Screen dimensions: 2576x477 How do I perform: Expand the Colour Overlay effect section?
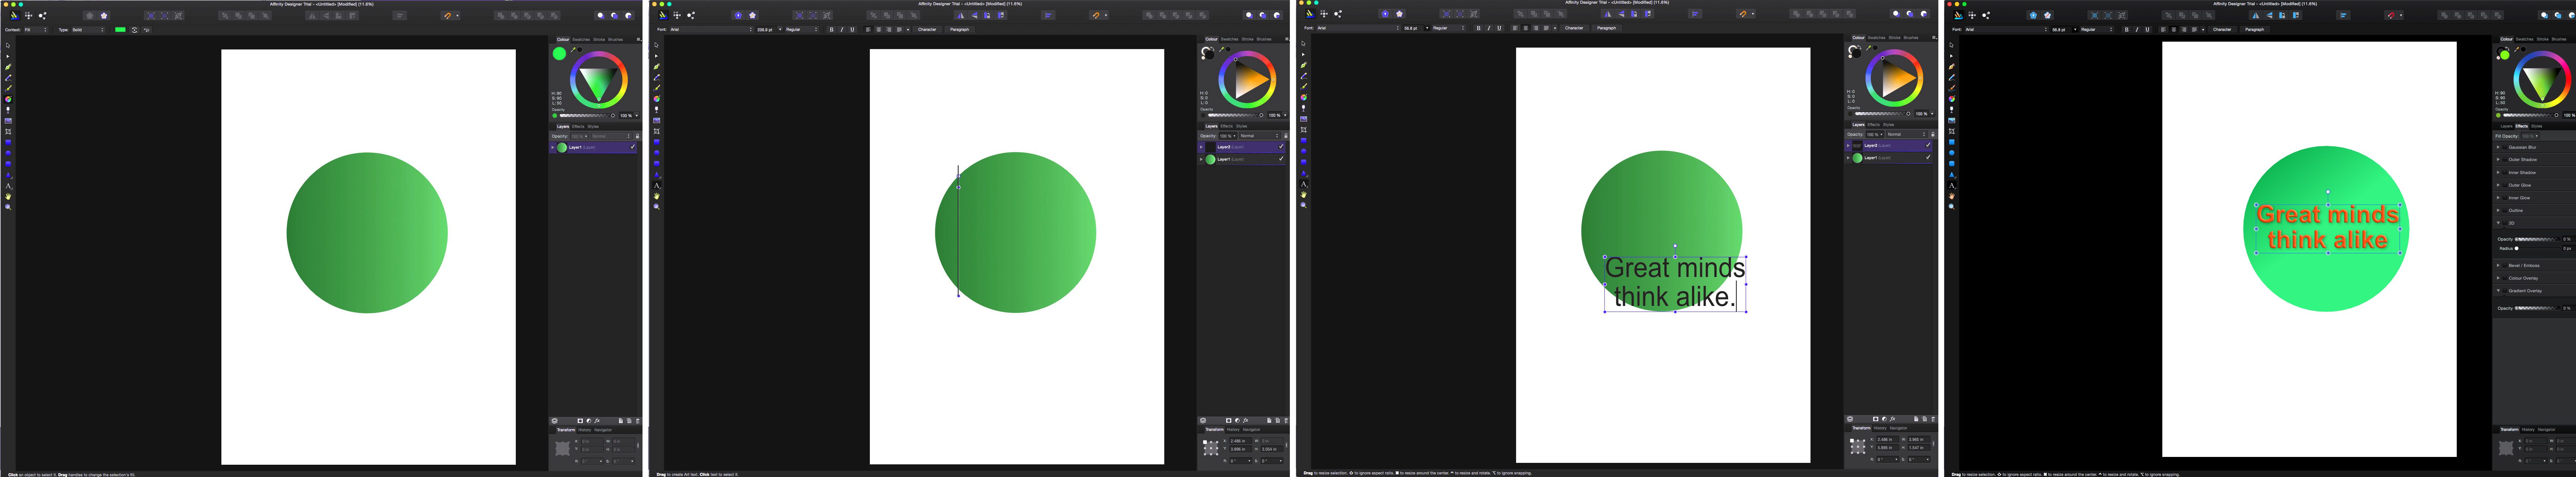click(2498, 278)
